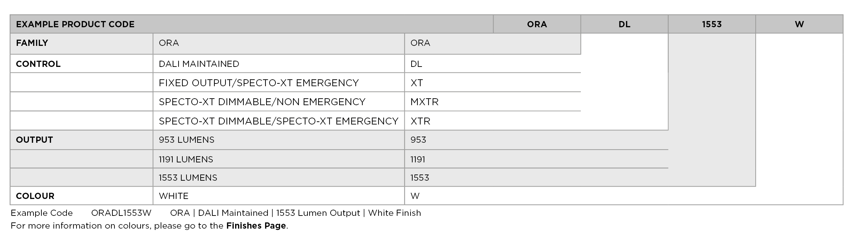Viewport: 848px width, 240px height.
Task: Select the W header code cell
Action: click(799, 24)
